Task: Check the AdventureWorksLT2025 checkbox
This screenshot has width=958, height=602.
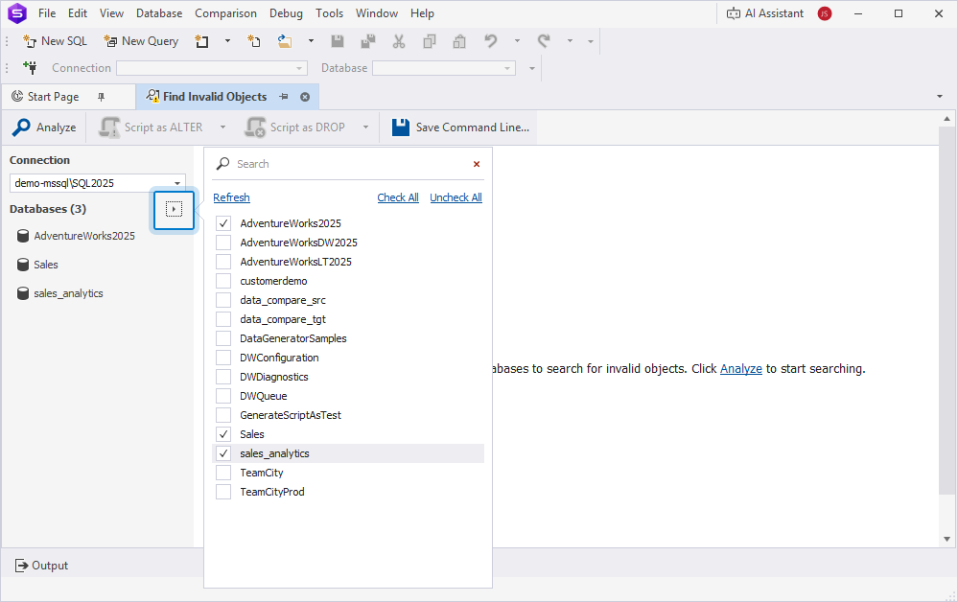Action: (223, 262)
